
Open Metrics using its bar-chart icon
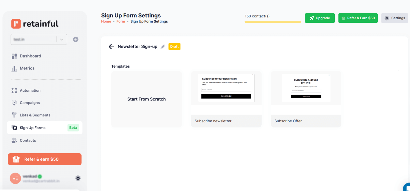[x=14, y=68]
